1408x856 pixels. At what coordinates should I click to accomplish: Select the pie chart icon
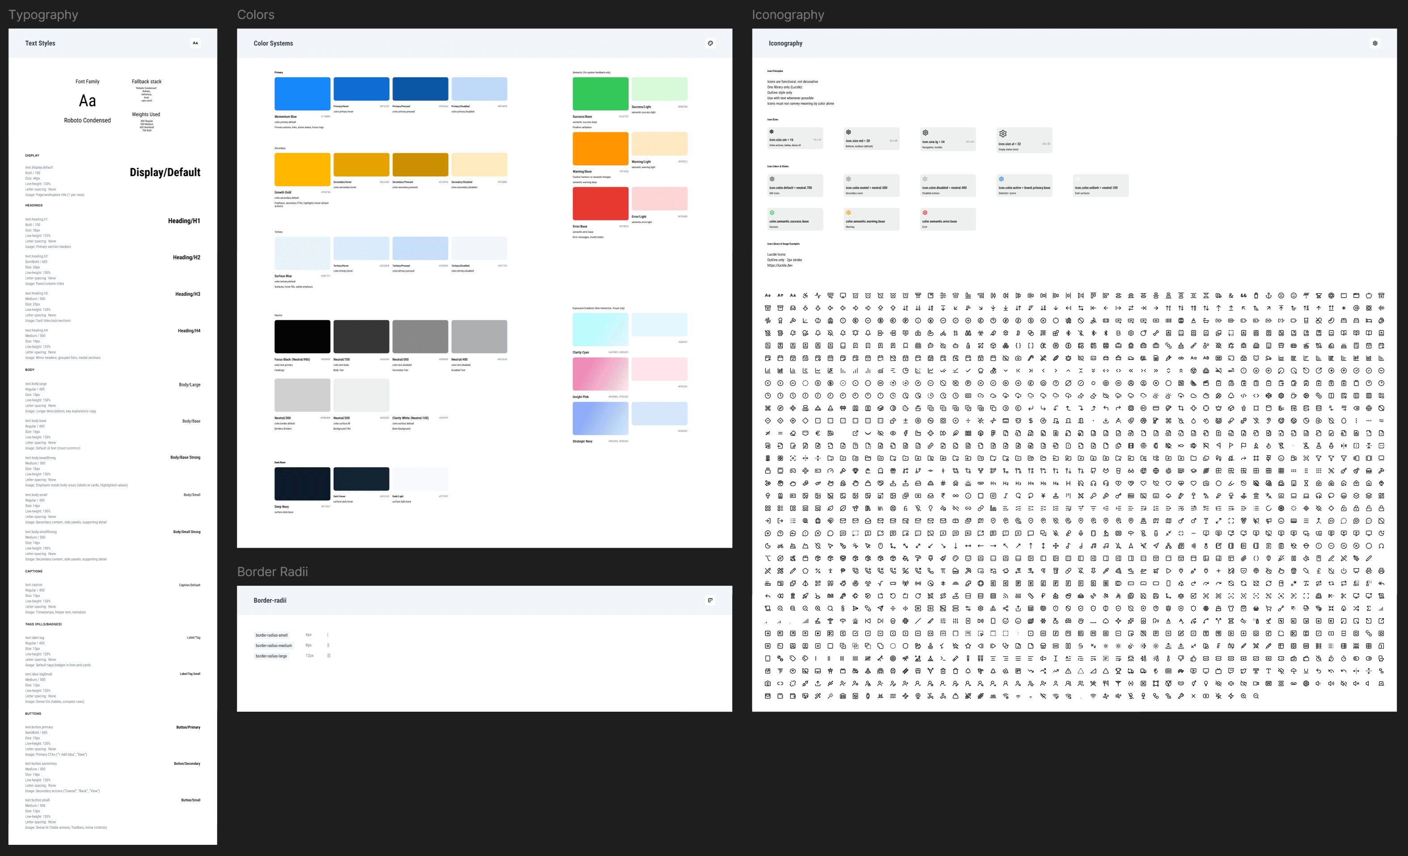pos(906,371)
